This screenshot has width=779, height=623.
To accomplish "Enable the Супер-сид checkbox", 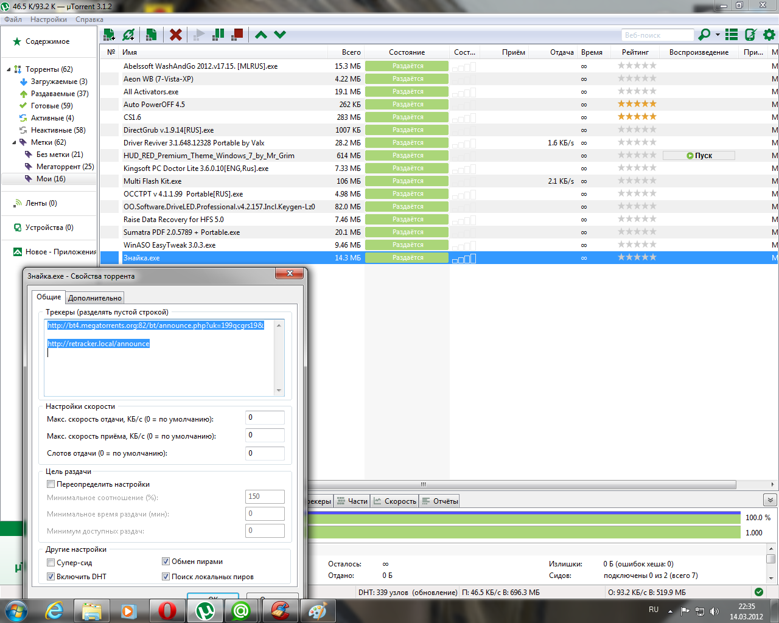I will point(51,563).
